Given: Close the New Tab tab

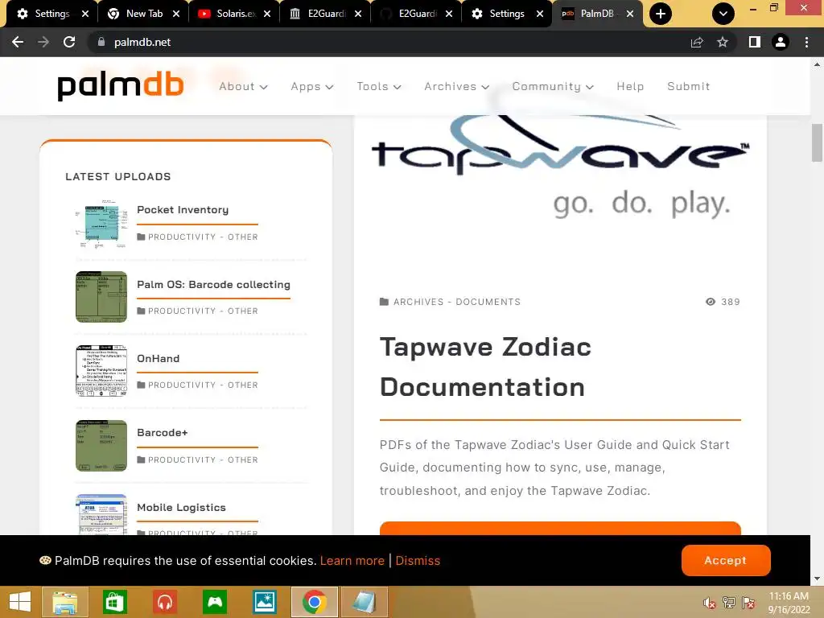Looking at the screenshot, I should (x=176, y=14).
